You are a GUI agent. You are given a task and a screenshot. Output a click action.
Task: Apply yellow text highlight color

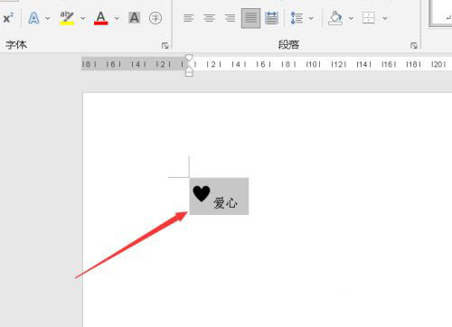67,18
